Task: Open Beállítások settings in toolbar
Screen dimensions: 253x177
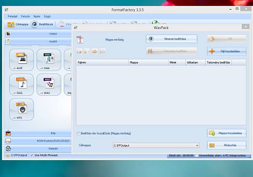Action: (x=42, y=24)
